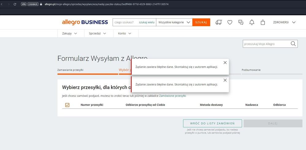
Task: Close the second error notification
Action: [x=225, y=80]
